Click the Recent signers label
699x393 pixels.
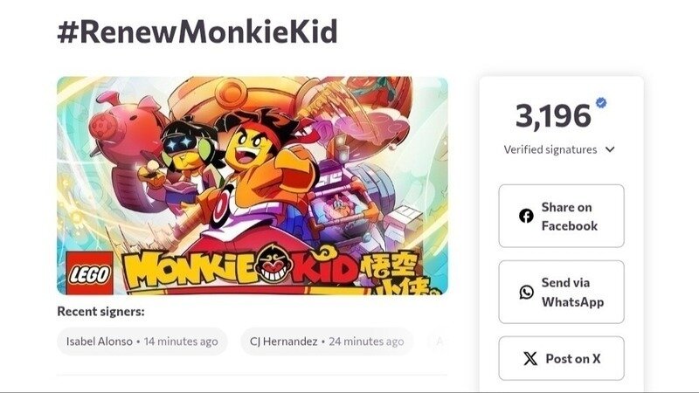[101, 311]
